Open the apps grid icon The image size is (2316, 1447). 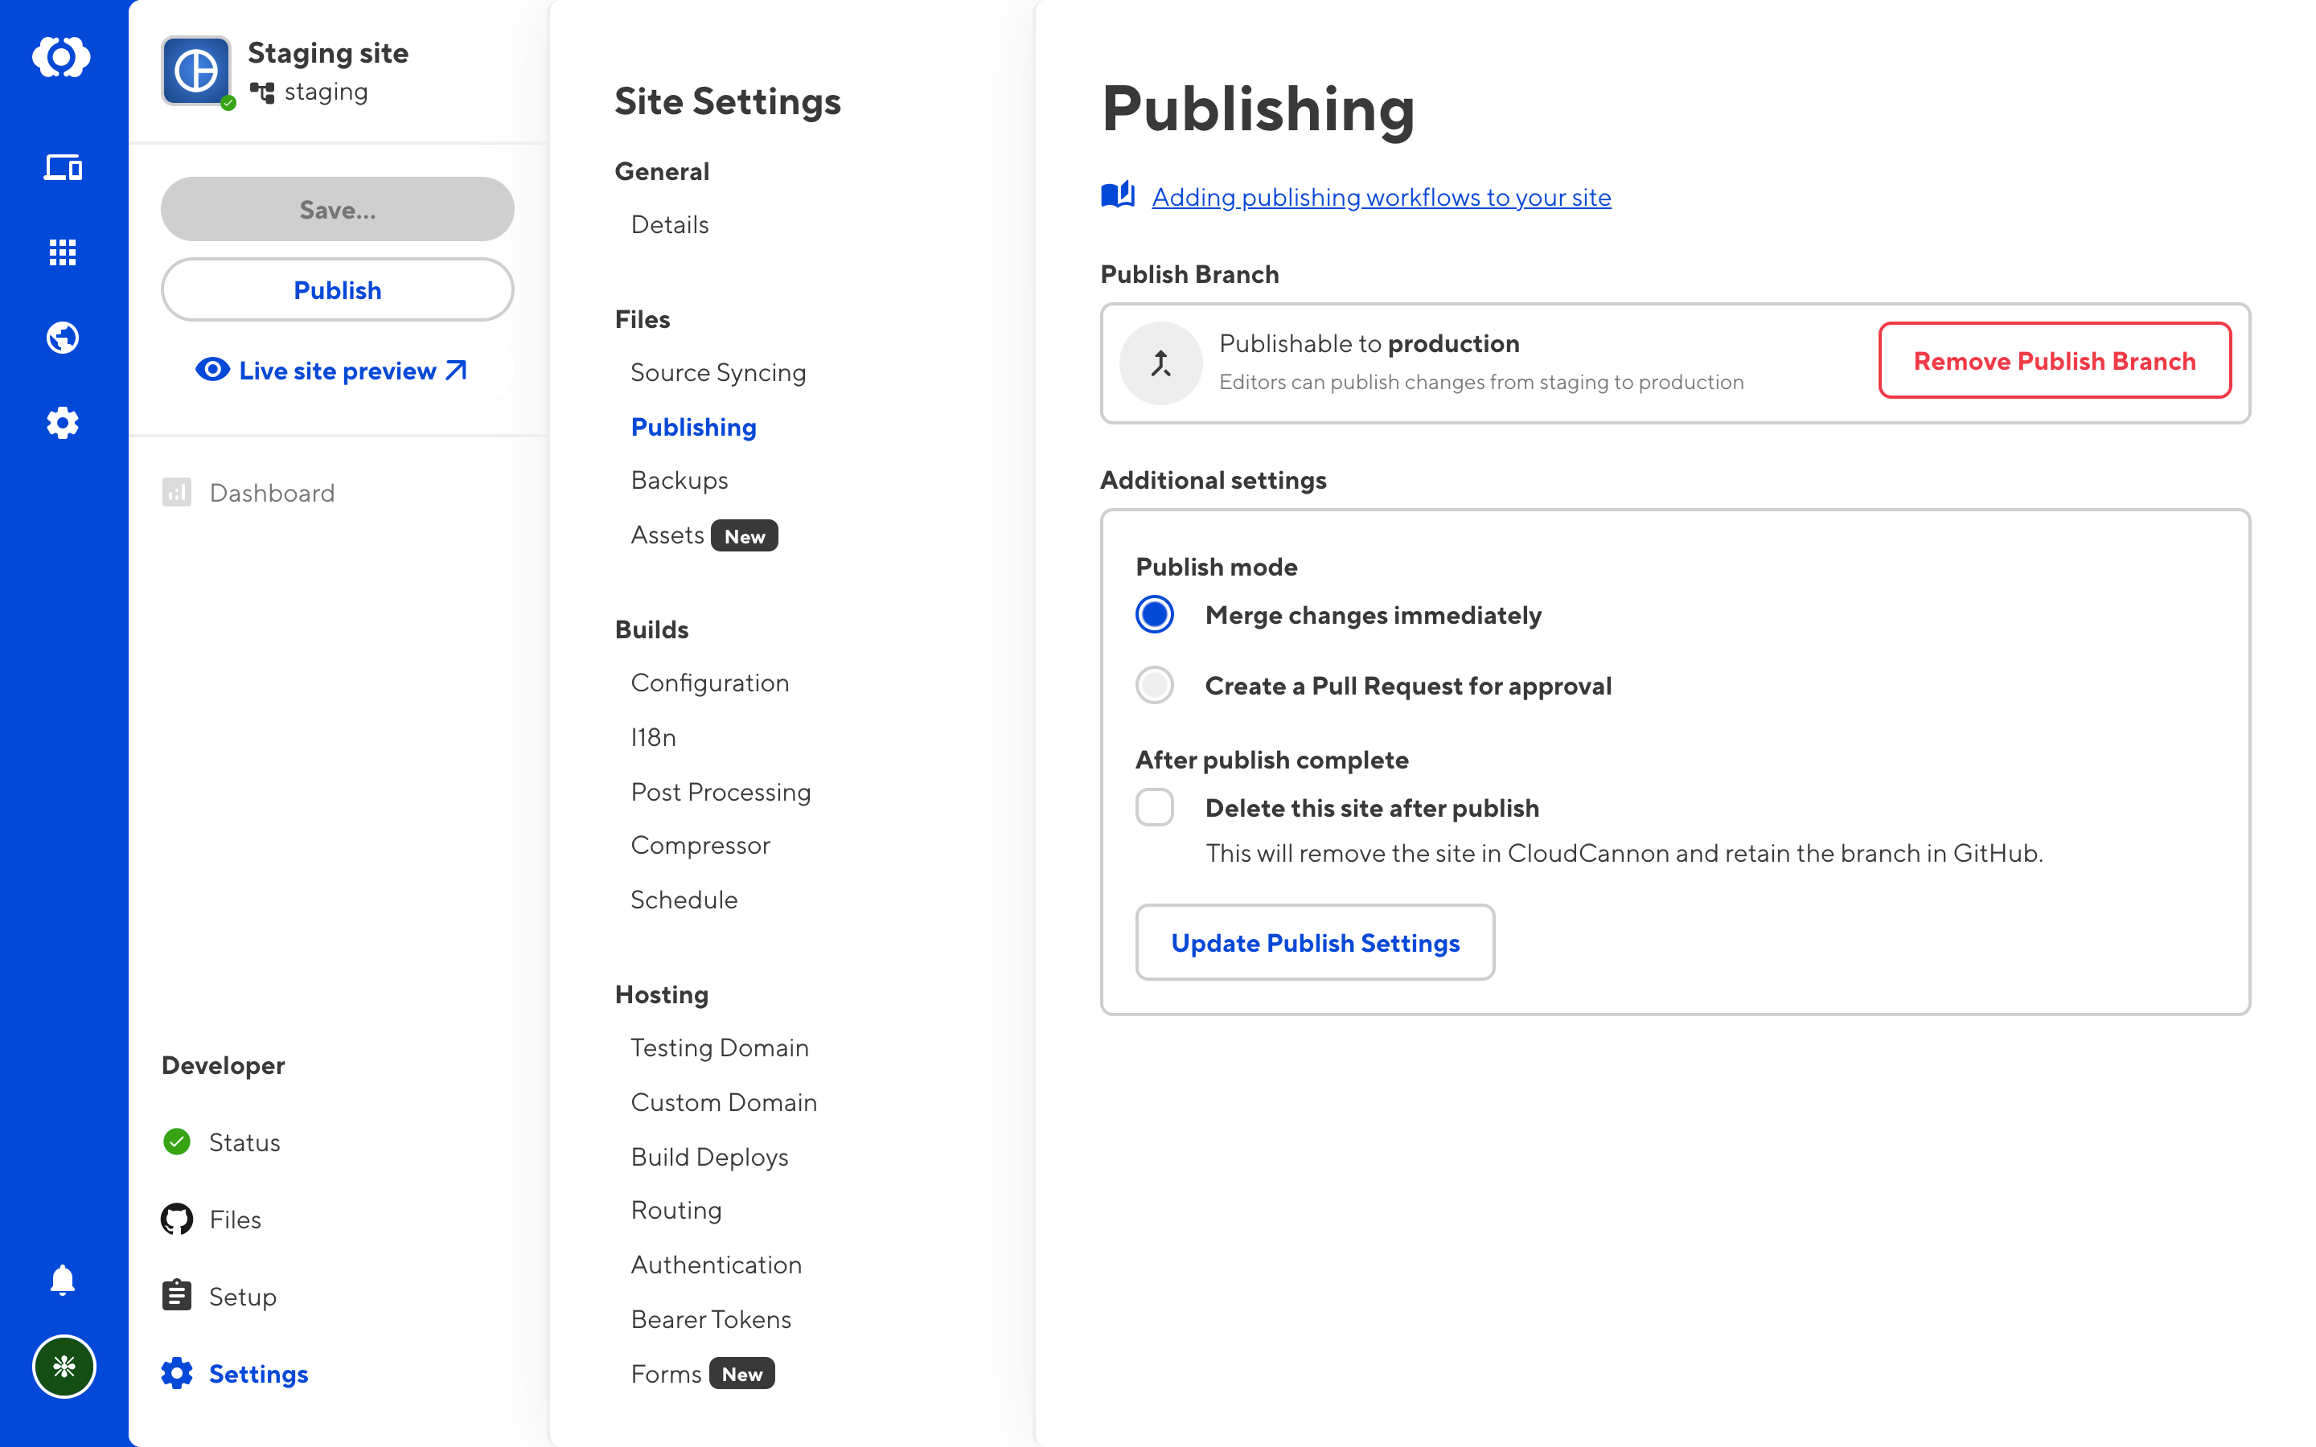click(62, 252)
